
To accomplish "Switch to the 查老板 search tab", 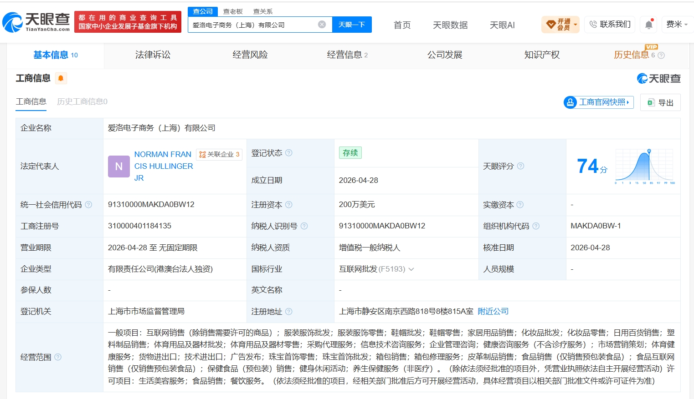I will pyautogui.click(x=233, y=11).
